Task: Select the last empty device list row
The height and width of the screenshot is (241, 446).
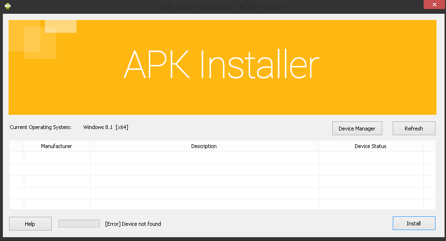Action: coord(204,204)
